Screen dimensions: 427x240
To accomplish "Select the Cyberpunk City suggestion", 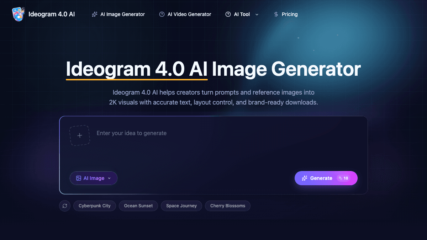I will tap(95, 206).
